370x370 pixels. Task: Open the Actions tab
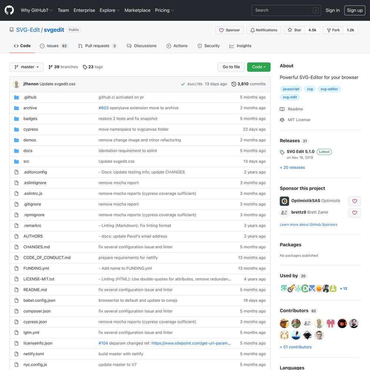point(177,46)
